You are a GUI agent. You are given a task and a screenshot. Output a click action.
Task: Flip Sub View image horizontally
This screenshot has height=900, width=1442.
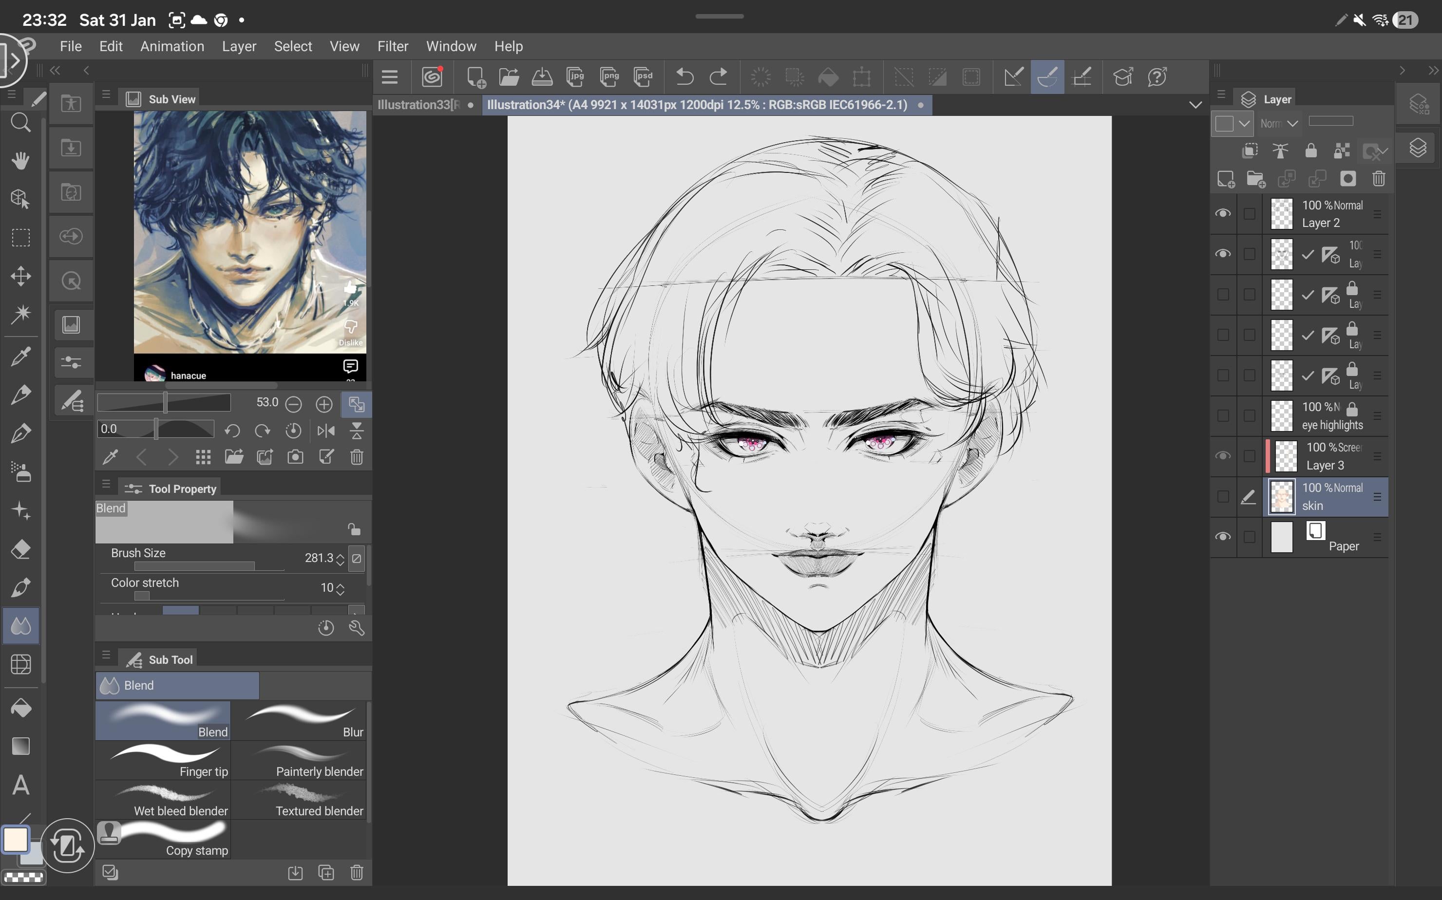click(x=326, y=431)
